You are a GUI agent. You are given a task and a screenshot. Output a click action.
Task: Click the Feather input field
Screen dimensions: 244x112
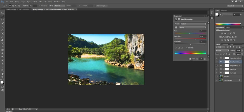click(33, 6)
